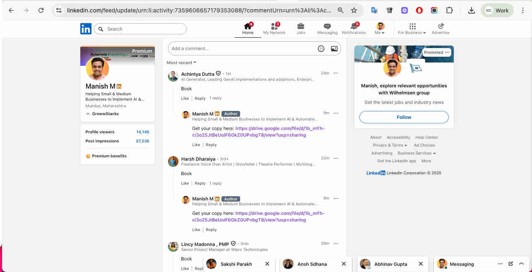Reload the page in browser
Image resolution: width=532 pixels, height=272 pixels.
coord(41,10)
